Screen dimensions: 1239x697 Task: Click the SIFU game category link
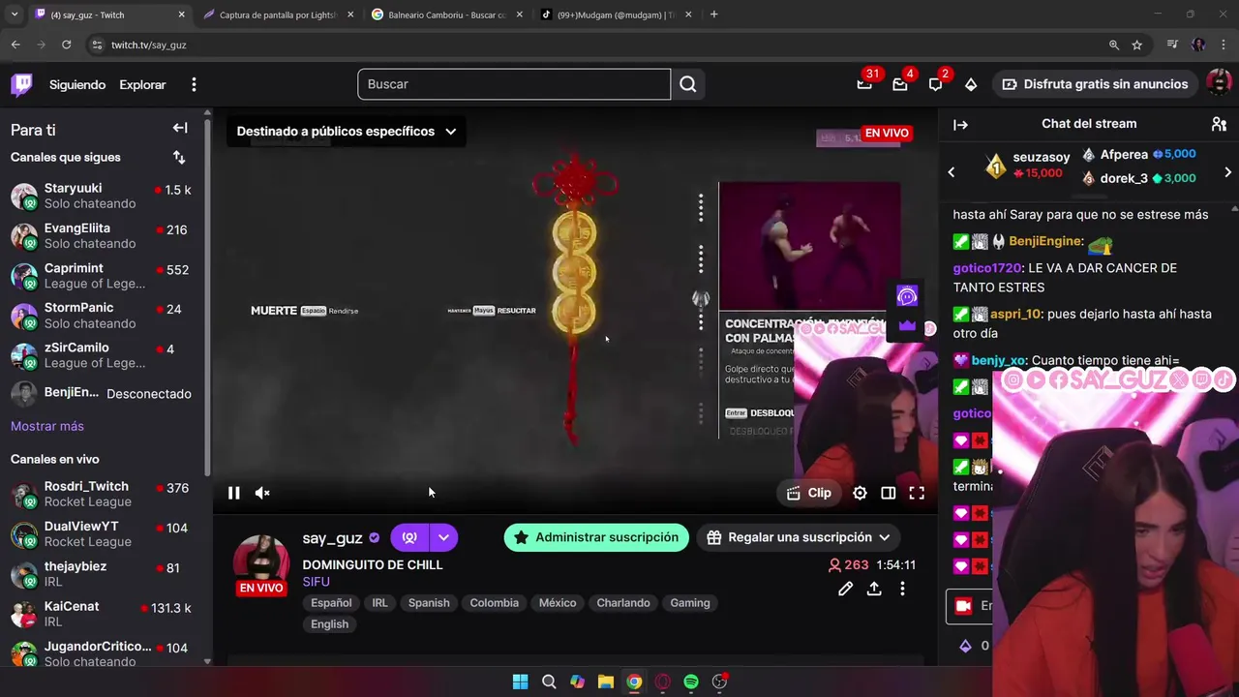point(316,582)
